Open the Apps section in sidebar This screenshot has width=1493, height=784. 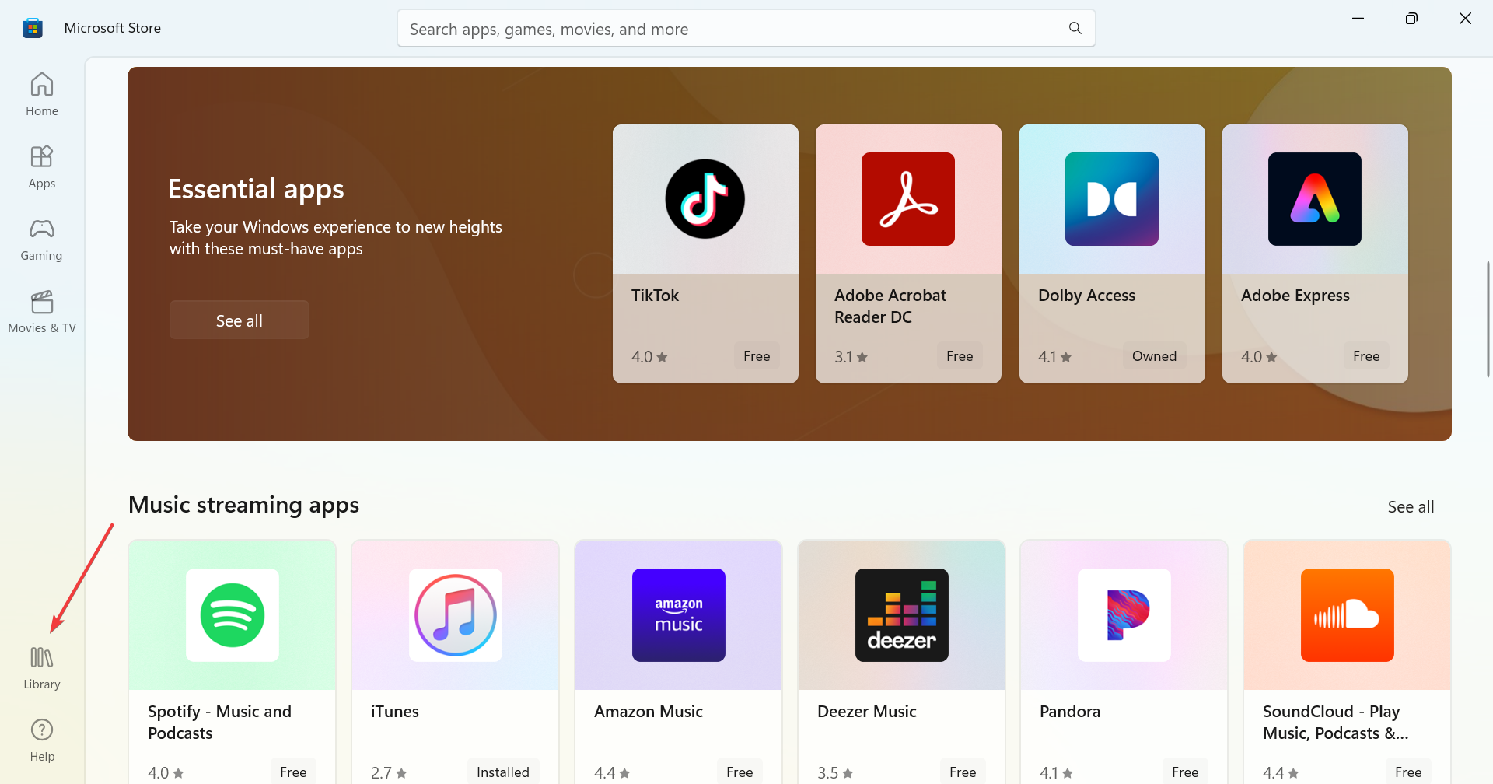click(42, 167)
